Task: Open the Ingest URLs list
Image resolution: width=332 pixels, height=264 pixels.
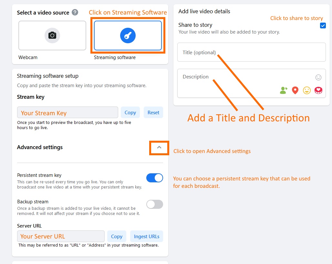Action: coord(147,236)
